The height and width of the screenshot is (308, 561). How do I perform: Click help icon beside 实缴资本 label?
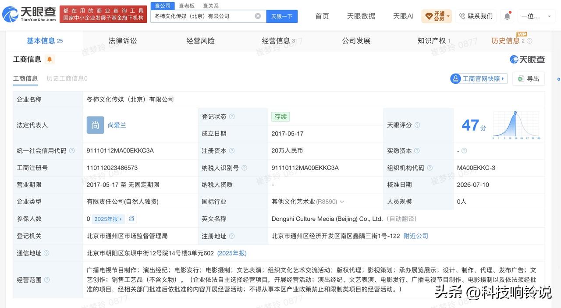click(417, 151)
